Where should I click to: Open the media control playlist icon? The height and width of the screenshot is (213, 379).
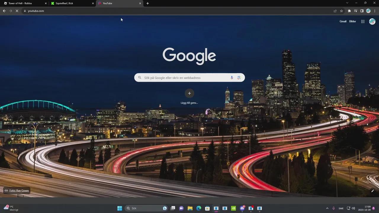[x=356, y=11]
